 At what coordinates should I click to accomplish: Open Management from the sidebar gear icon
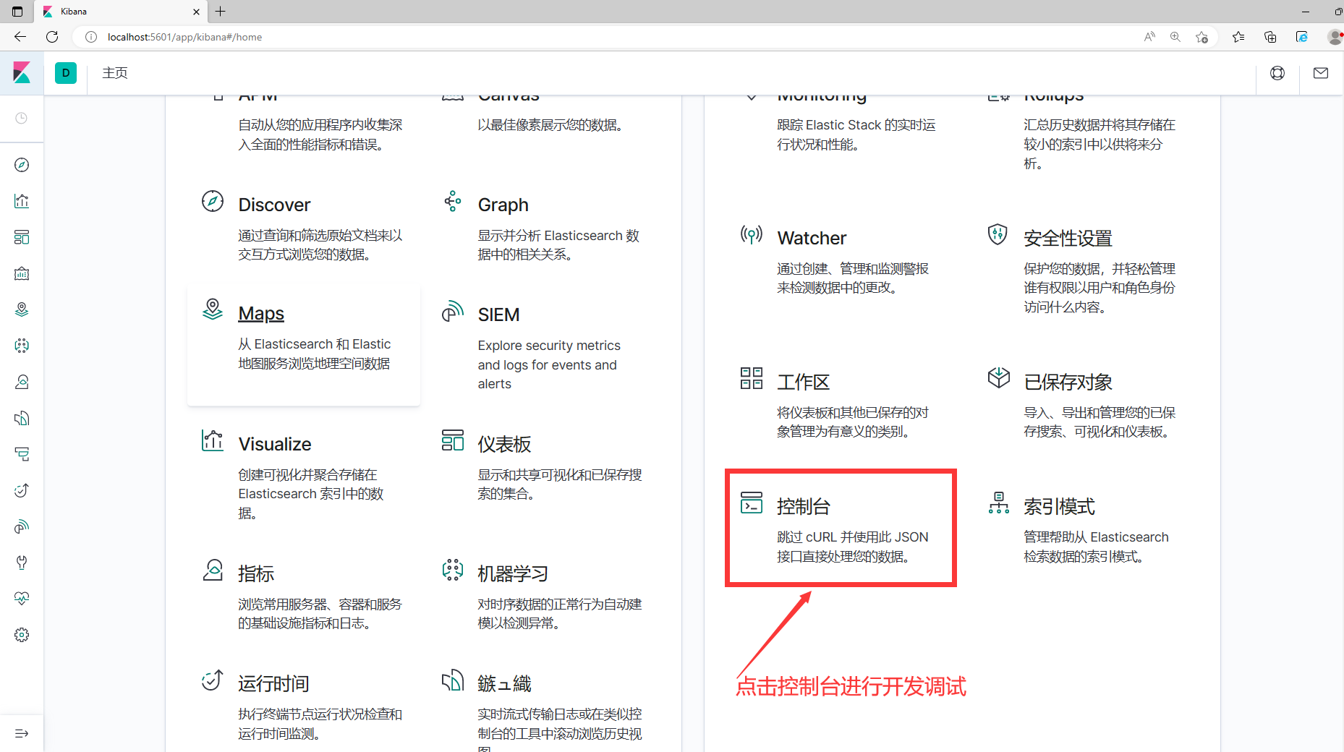22,635
